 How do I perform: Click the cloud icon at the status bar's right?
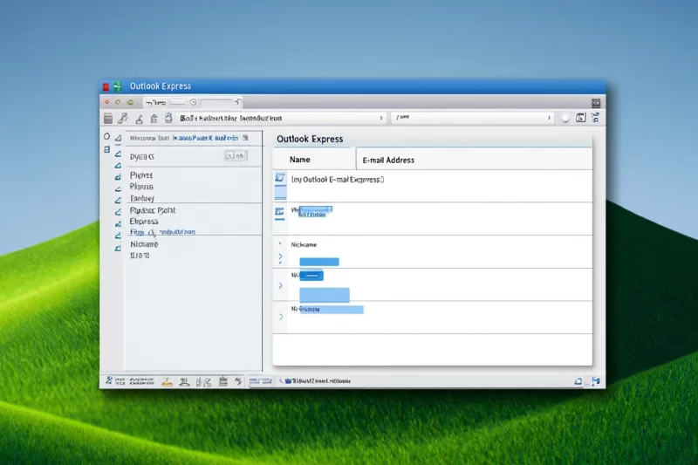[578, 381]
